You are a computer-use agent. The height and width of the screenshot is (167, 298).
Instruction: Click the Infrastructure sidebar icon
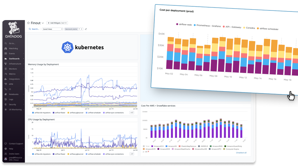point(6,64)
